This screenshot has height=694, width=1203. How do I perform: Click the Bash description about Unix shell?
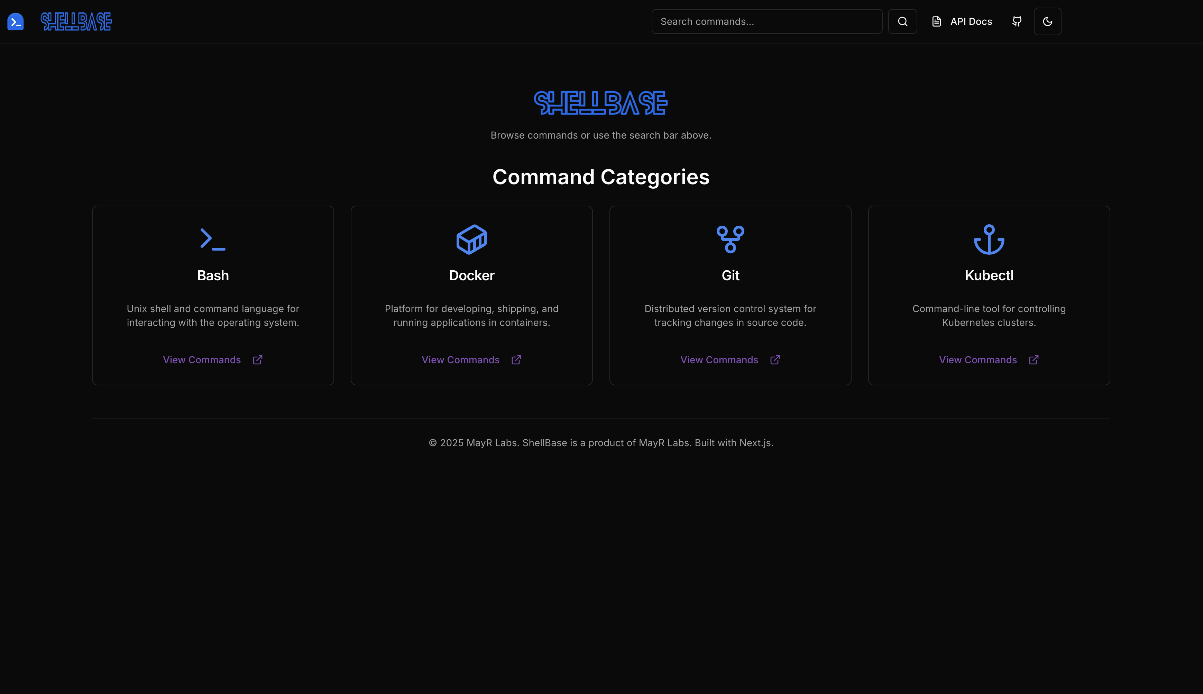[213, 316]
